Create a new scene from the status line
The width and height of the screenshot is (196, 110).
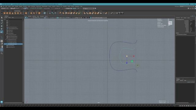[11, 8]
